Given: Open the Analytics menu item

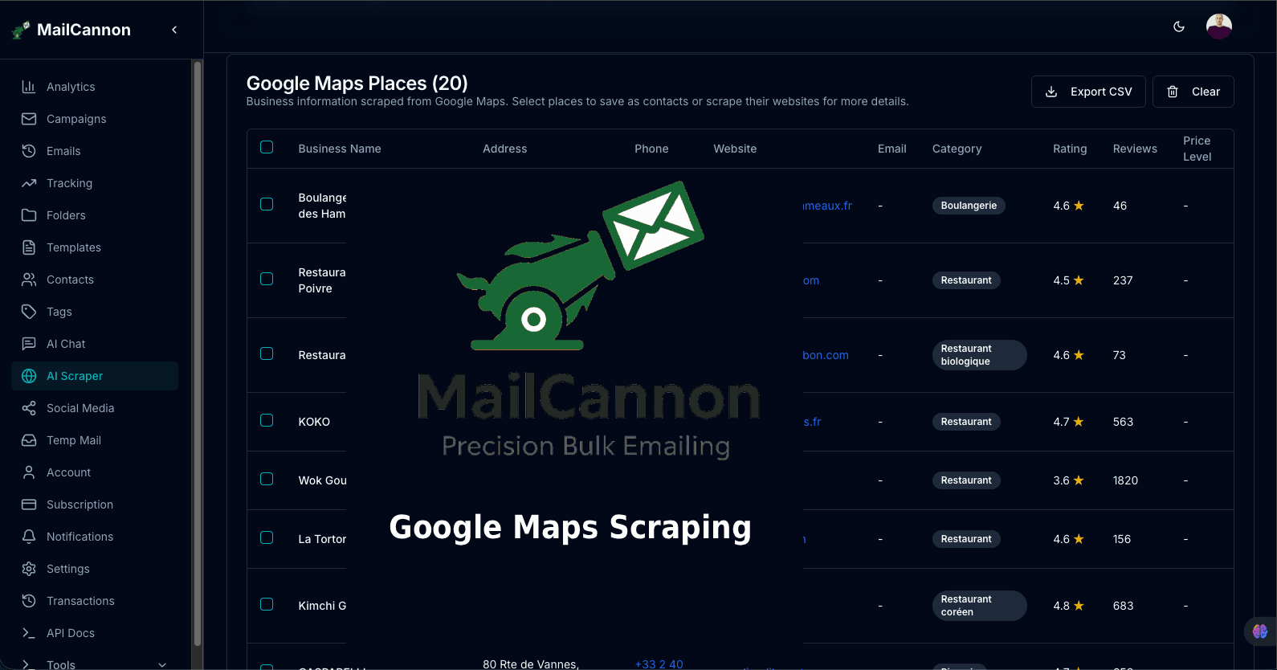Looking at the screenshot, I should 95,87.
